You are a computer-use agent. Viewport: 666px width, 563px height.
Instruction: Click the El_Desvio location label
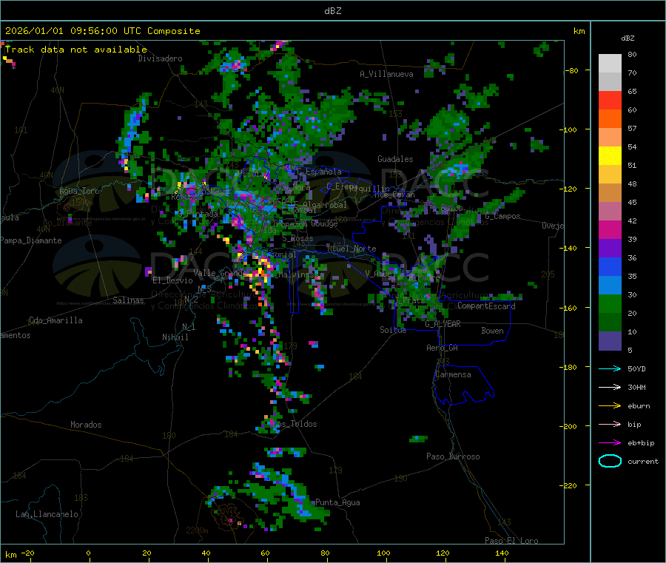click(172, 280)
